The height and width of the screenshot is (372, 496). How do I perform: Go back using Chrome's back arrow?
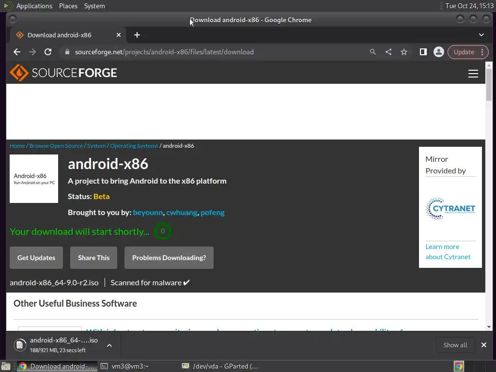click(17, 52)
